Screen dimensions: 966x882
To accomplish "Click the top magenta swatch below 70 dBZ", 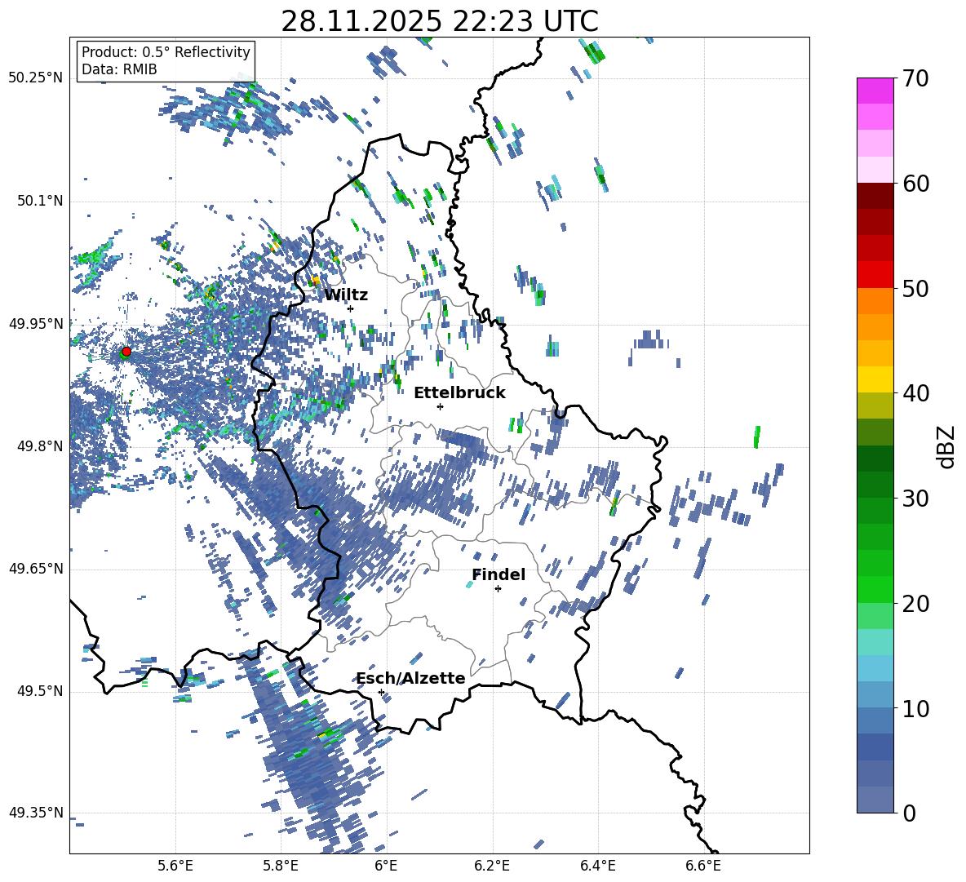I will 875,91.
